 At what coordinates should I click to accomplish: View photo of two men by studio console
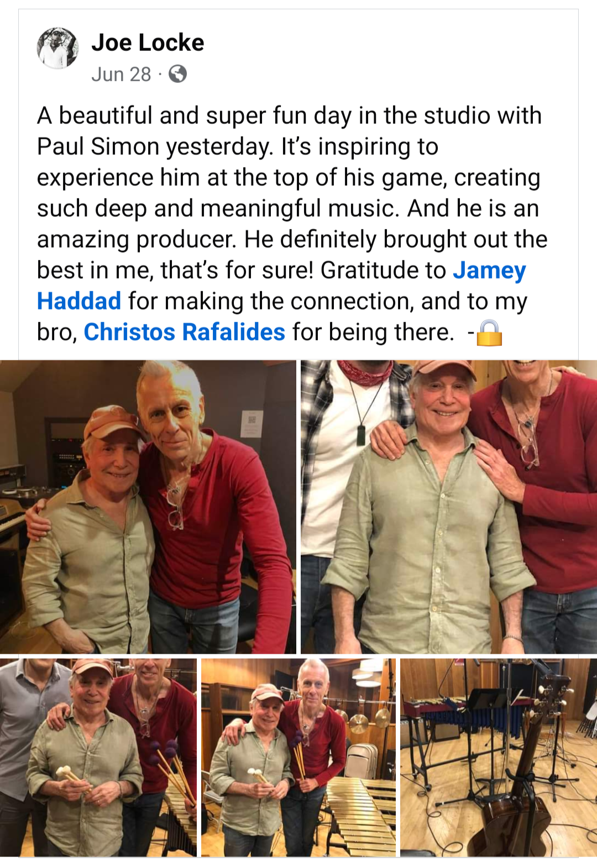coord(148,507)
